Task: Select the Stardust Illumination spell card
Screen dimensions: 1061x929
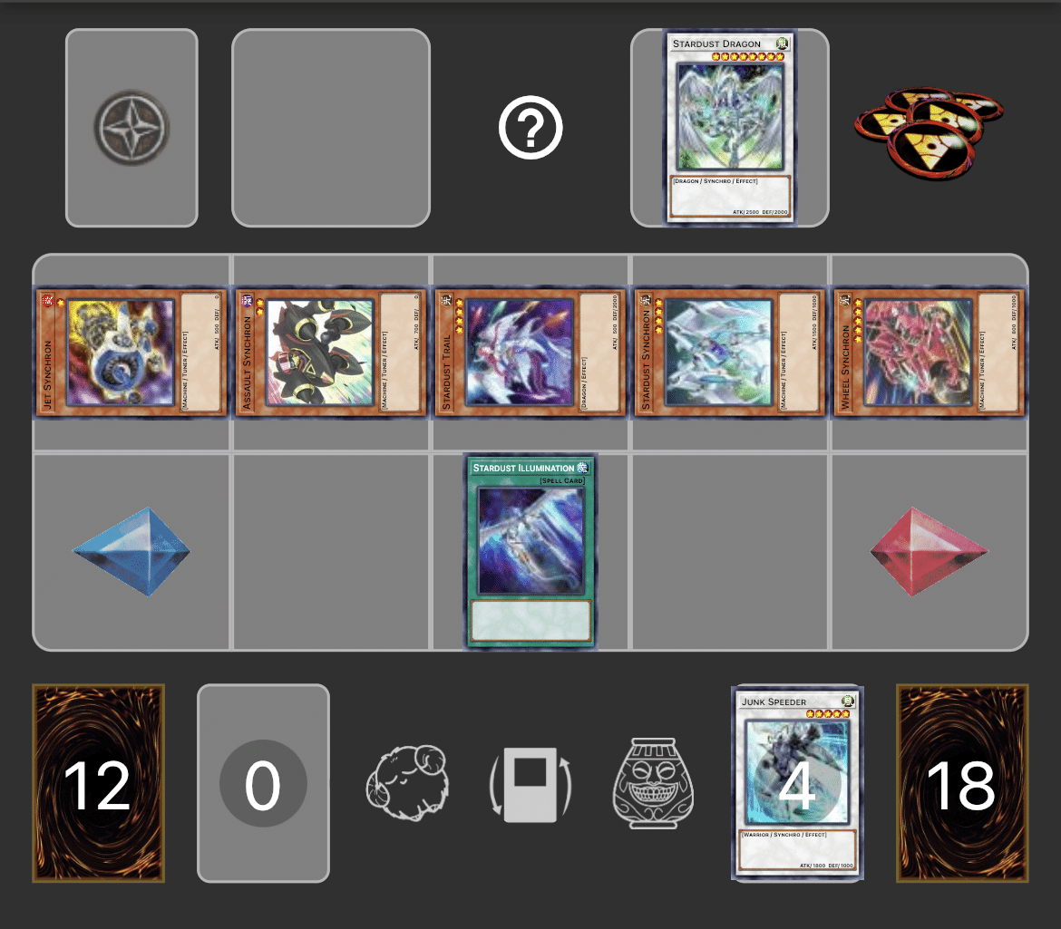Action: 530,552
